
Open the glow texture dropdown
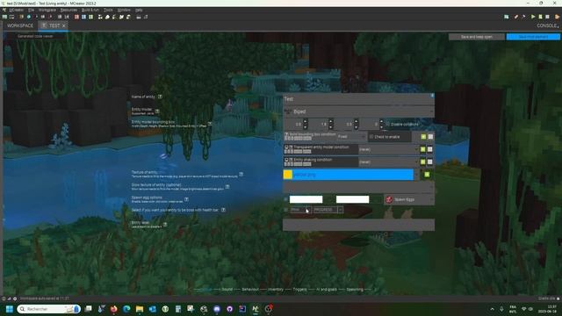[359, 187]
